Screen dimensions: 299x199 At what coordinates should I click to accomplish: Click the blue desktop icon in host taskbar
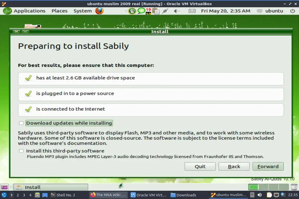click(x=45, y=195)
